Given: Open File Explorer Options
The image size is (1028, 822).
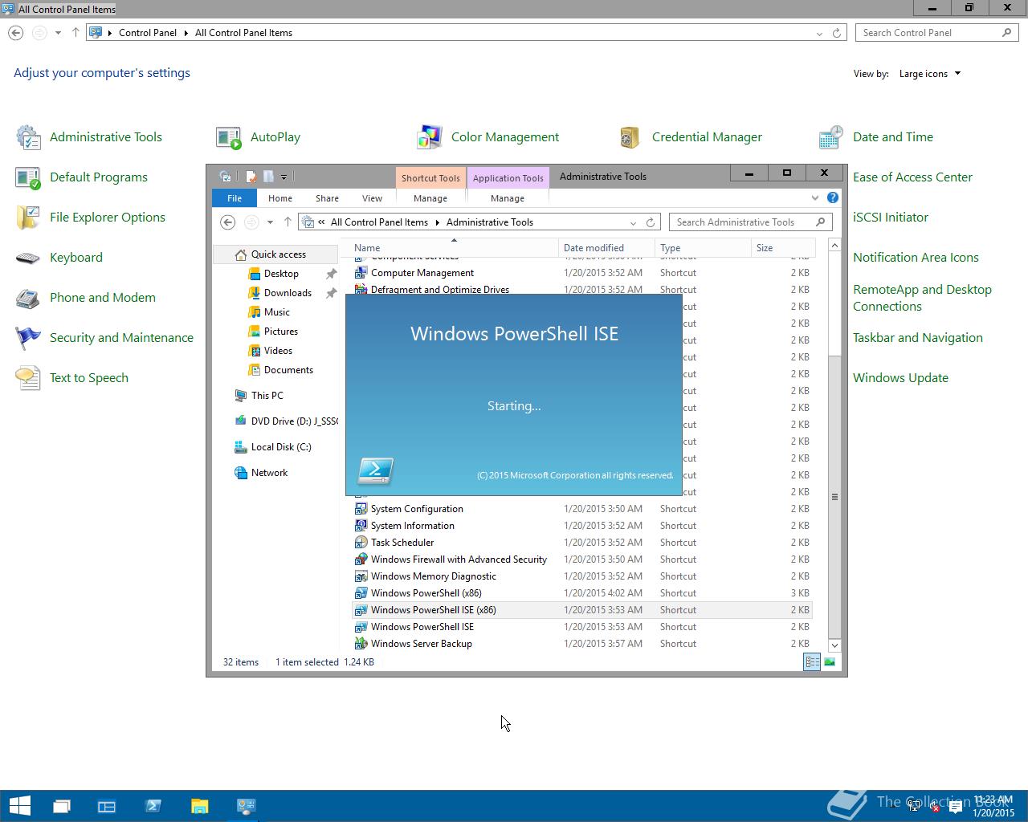Looking at the screenshot, I should [x=90, y=218].
